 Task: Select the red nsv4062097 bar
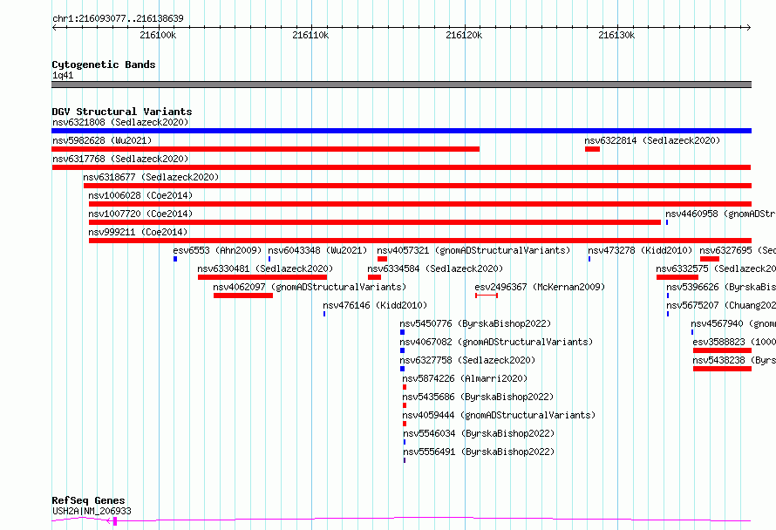tap(243, 296)
